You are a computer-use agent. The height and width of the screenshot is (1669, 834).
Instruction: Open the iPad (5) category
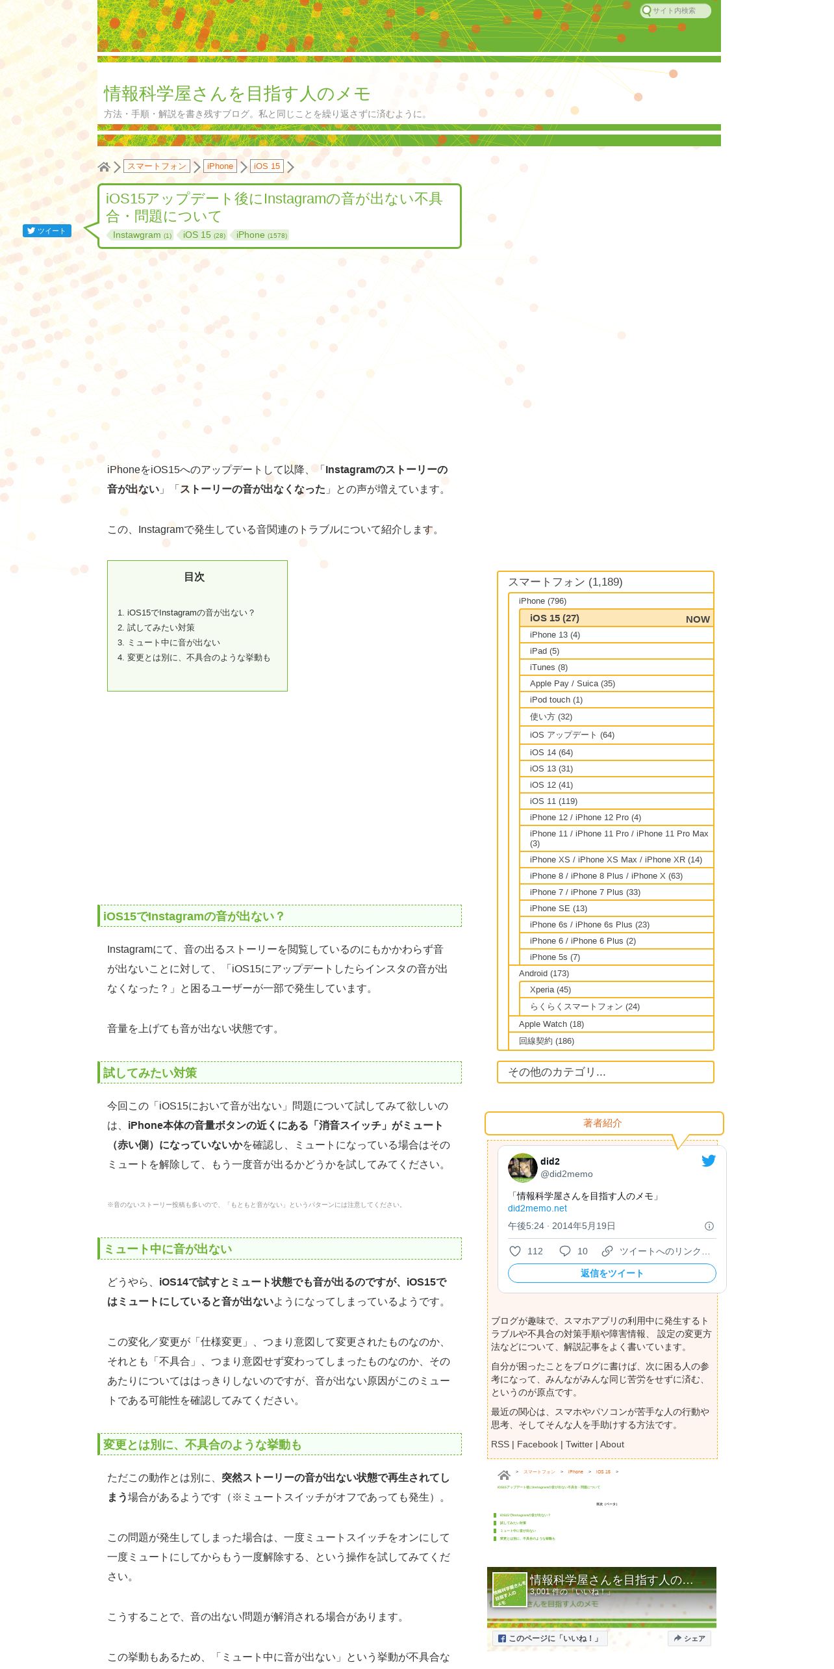click(616, 651)
